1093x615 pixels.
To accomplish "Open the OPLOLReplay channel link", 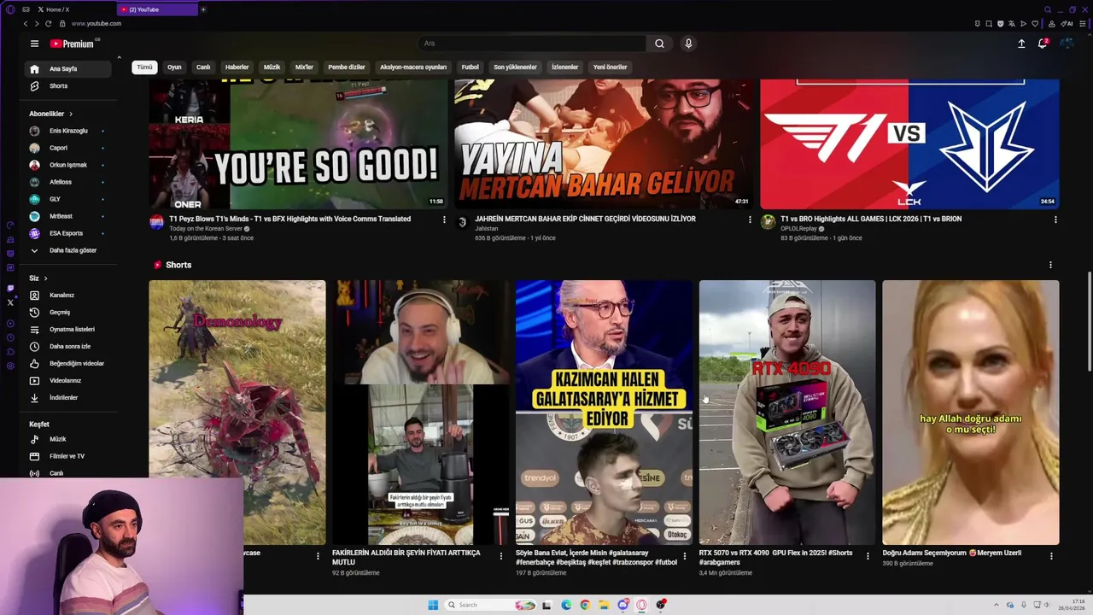I will tap(799, 229).
